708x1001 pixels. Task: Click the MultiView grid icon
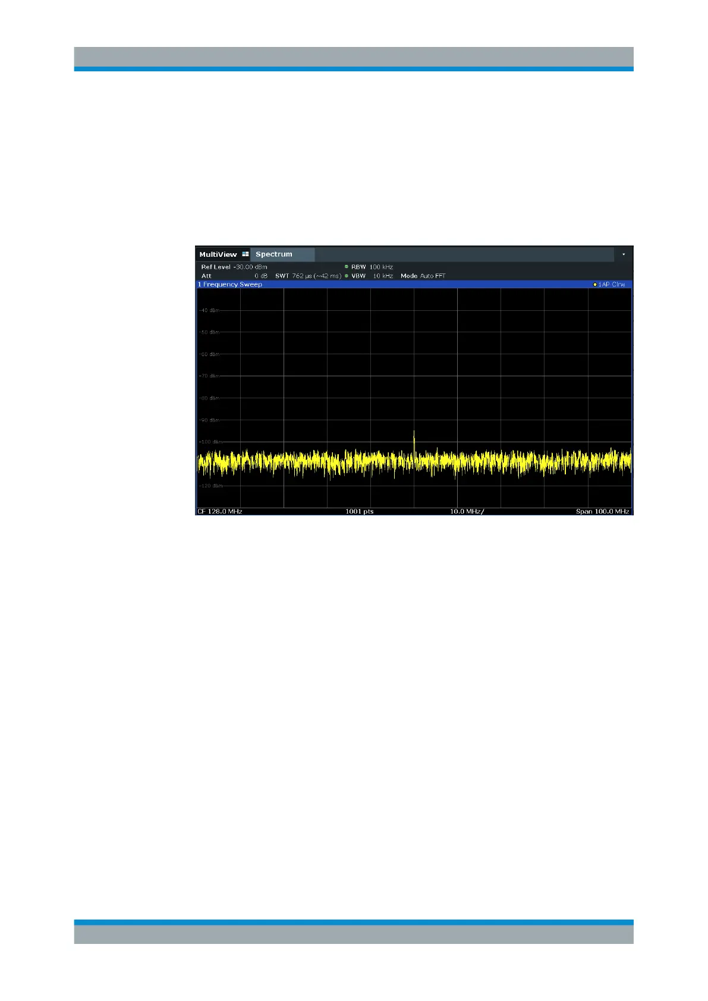[x=245, y=254]
